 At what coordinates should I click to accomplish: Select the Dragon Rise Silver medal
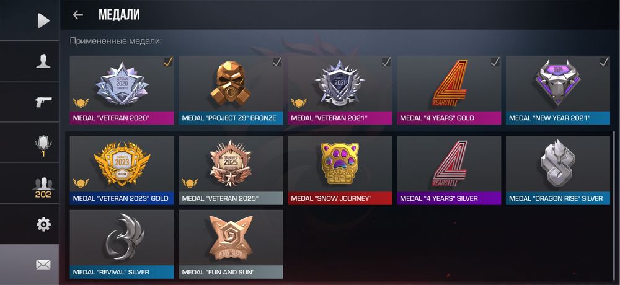558,170
